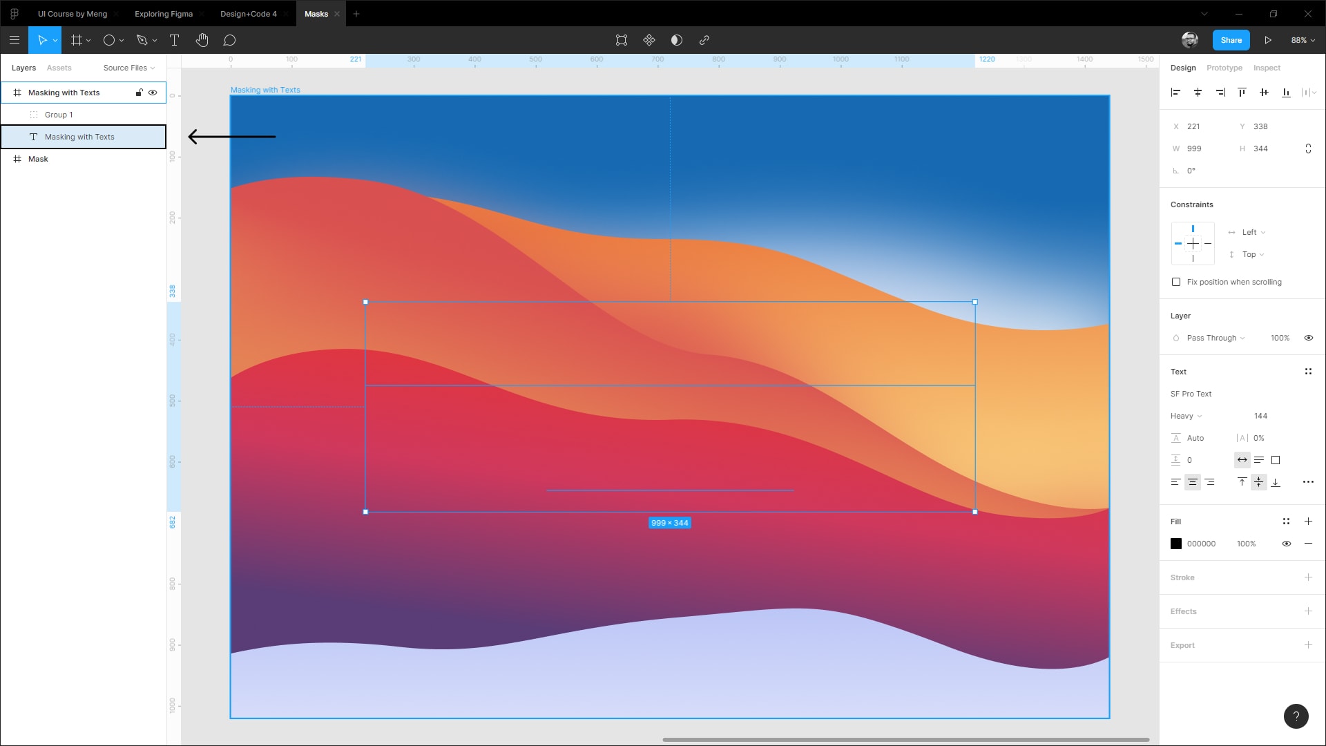Add a new Stroke with plus
Viewport: 1326px width, 746px height.
[1307, 577]
